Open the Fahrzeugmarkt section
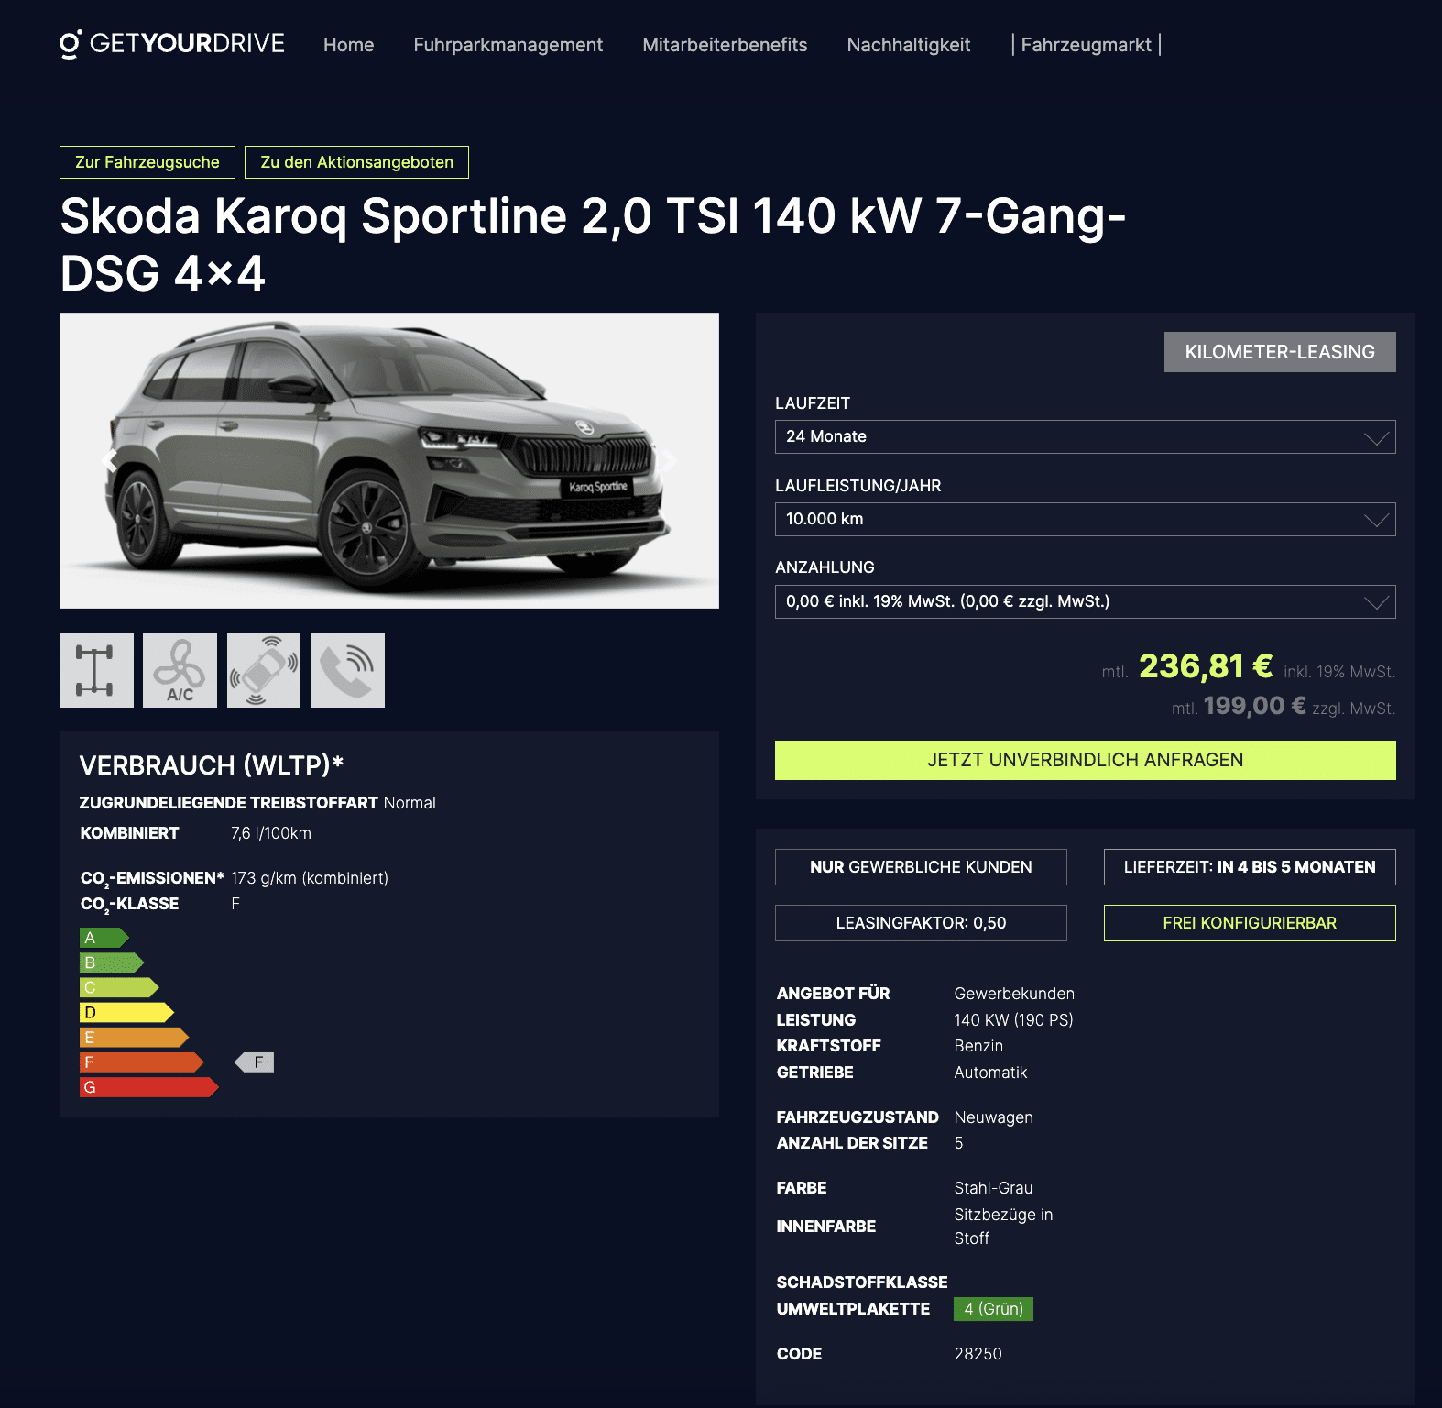This screenshot has height=1408, width=1442. (1086, 45)
